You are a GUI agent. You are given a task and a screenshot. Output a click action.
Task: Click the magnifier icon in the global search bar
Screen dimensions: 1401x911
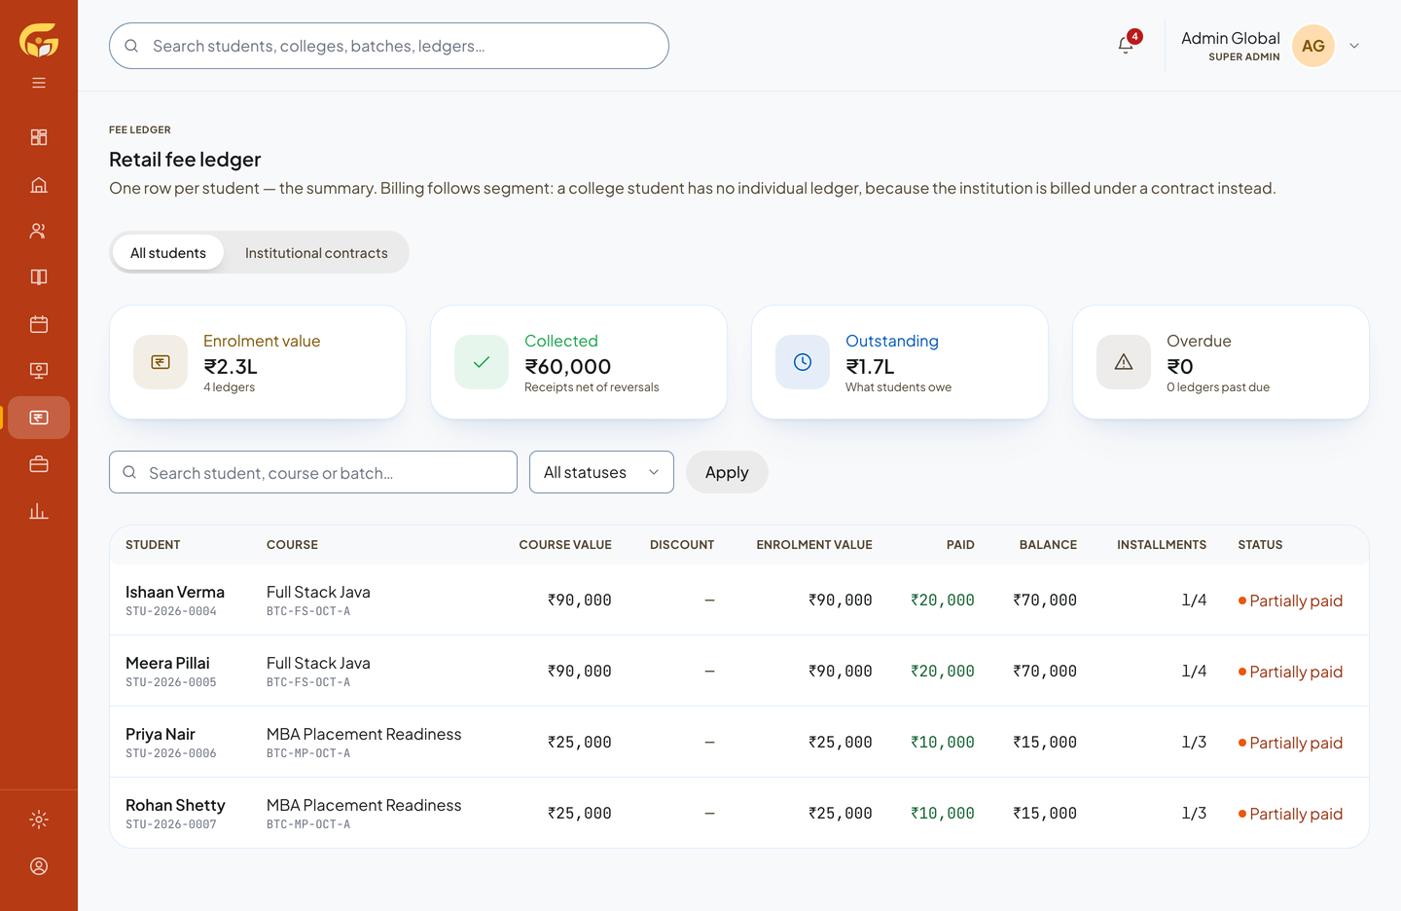point(131,46)
